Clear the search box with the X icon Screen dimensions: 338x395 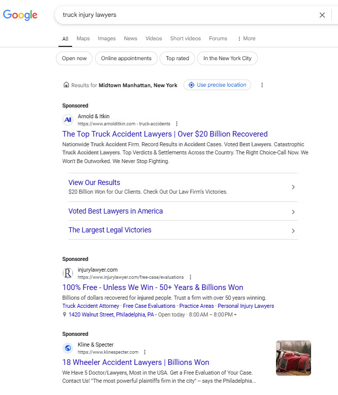coord(322,15)
